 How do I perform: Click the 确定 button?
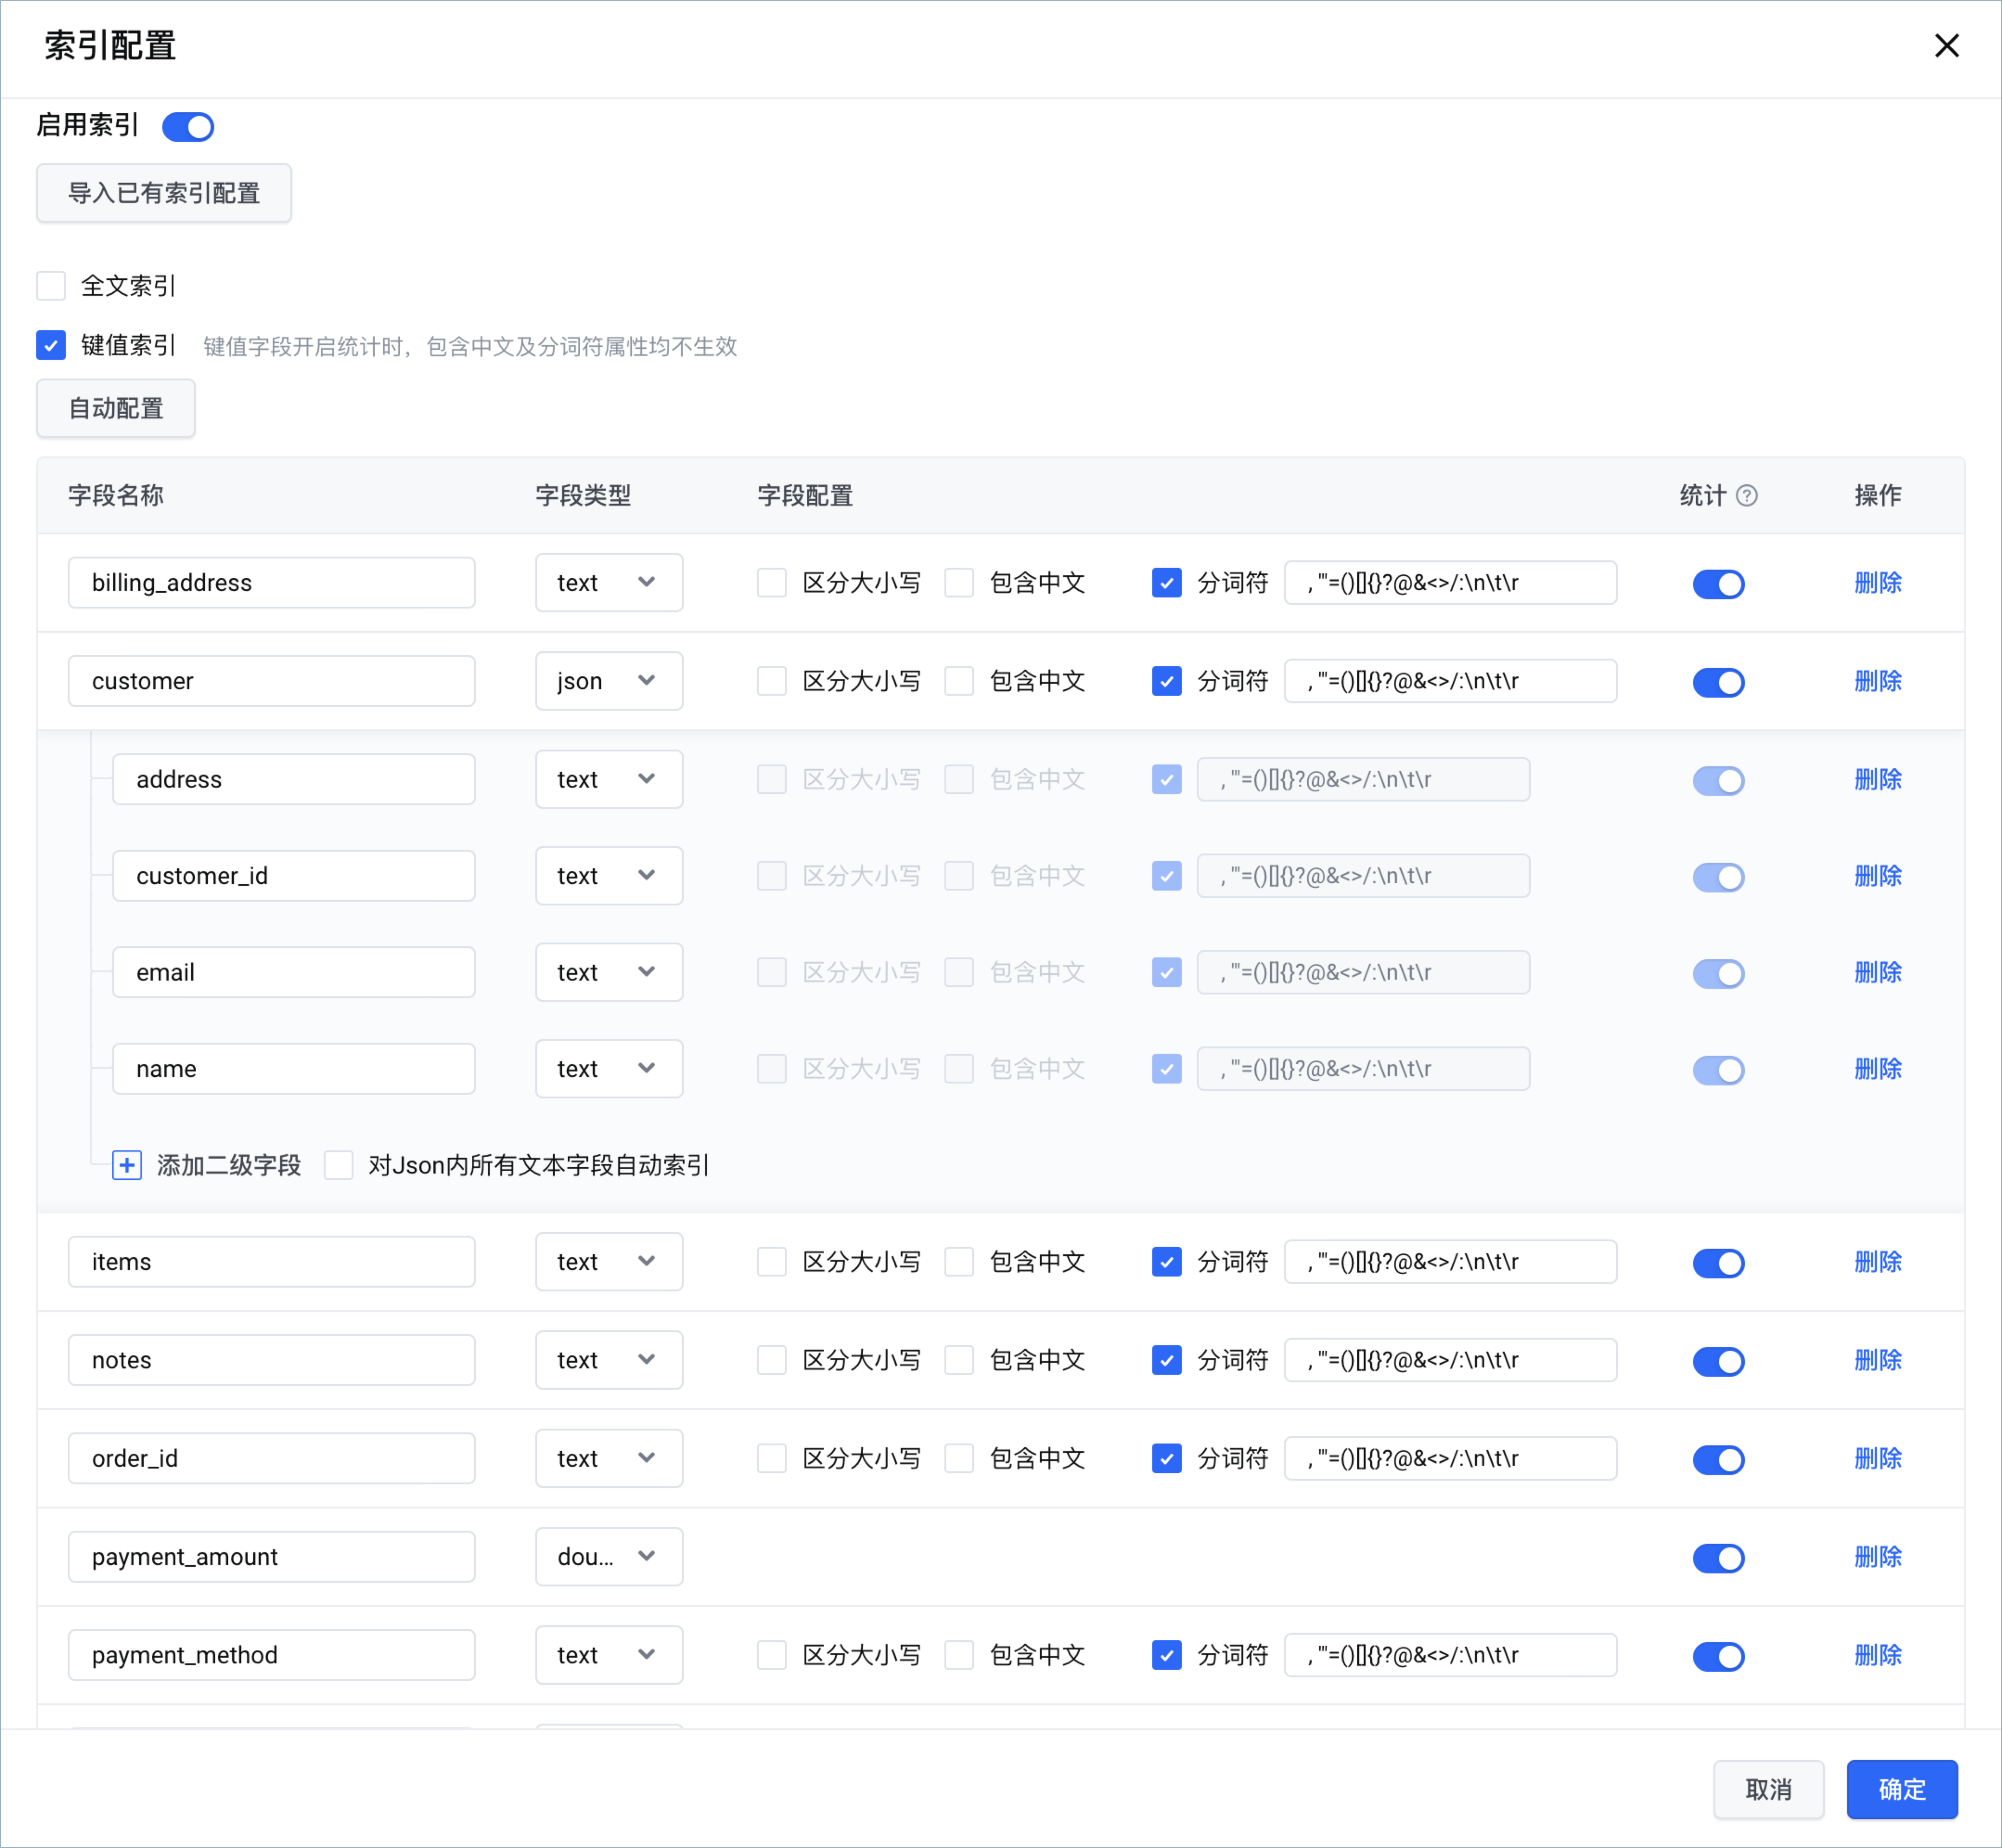(1902, 1789)
